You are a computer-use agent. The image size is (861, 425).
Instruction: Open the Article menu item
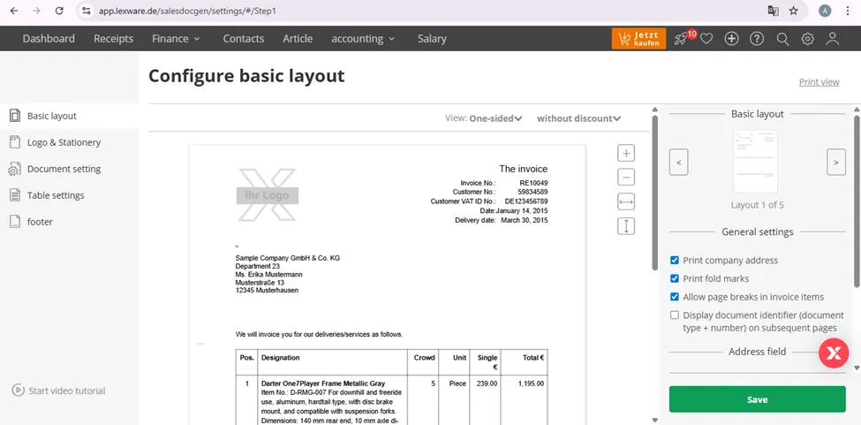[x=298, y=39]
